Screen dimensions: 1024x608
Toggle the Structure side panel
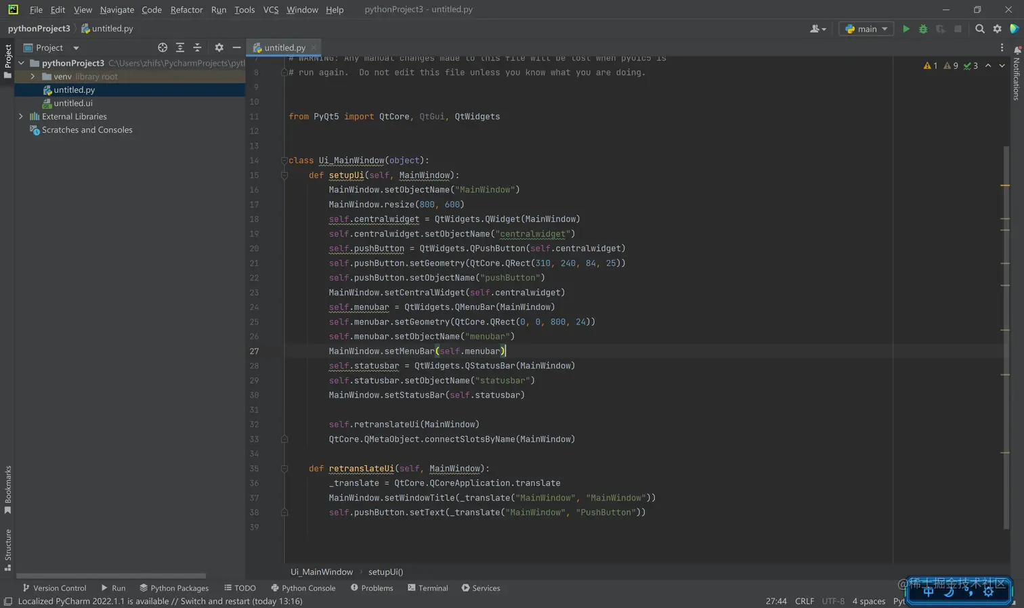7,548
